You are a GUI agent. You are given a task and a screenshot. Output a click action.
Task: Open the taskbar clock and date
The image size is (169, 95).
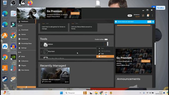tap(159, 93)
